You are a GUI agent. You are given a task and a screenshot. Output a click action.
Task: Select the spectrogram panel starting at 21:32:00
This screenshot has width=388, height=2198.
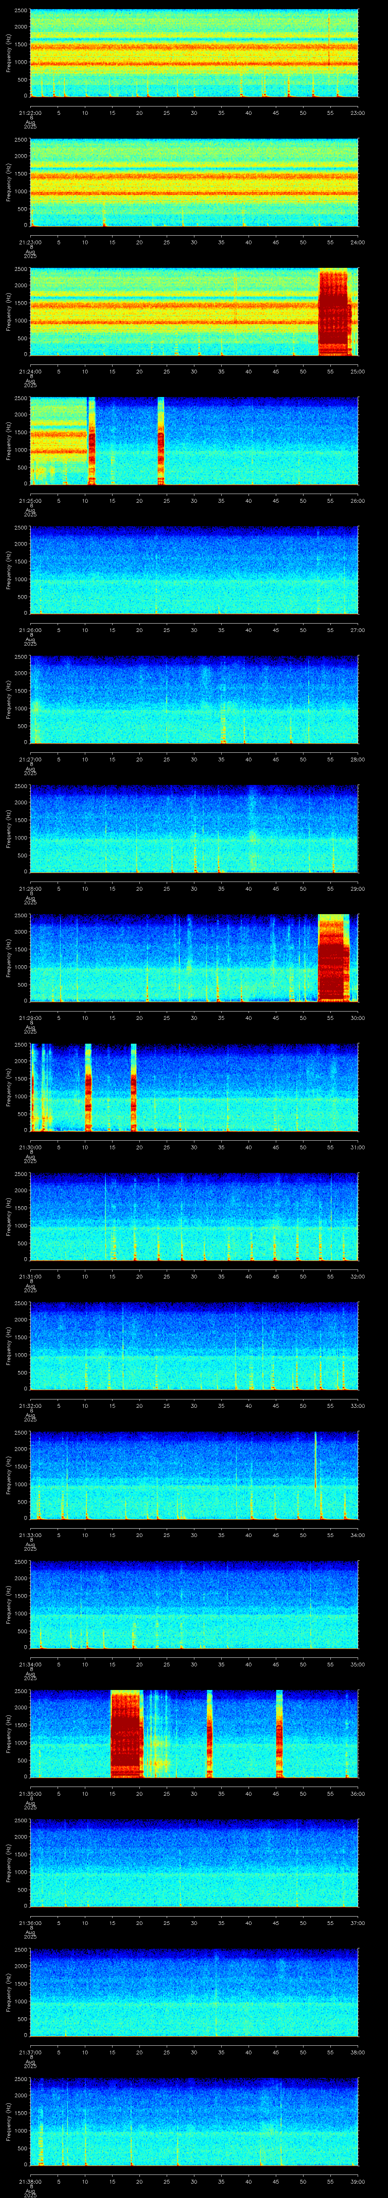tap(194, 1346)
